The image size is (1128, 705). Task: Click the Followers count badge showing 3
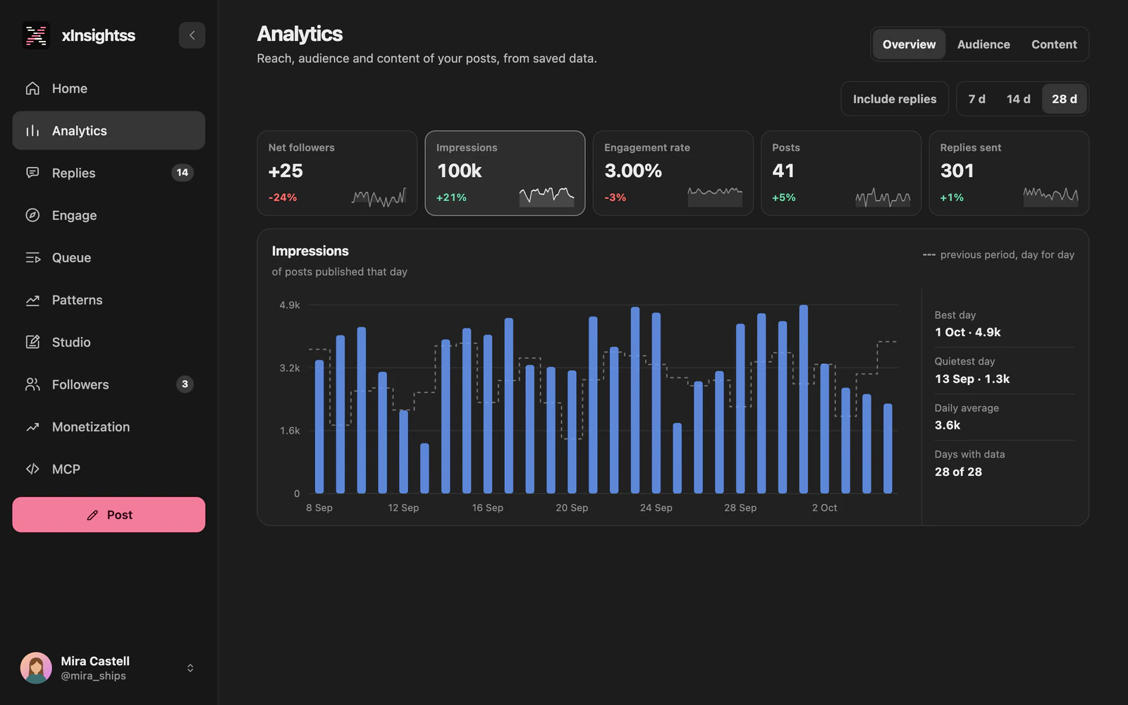coord(185,384)
